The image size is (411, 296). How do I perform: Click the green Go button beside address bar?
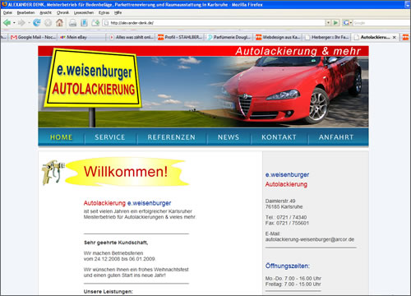coord(335,23)
